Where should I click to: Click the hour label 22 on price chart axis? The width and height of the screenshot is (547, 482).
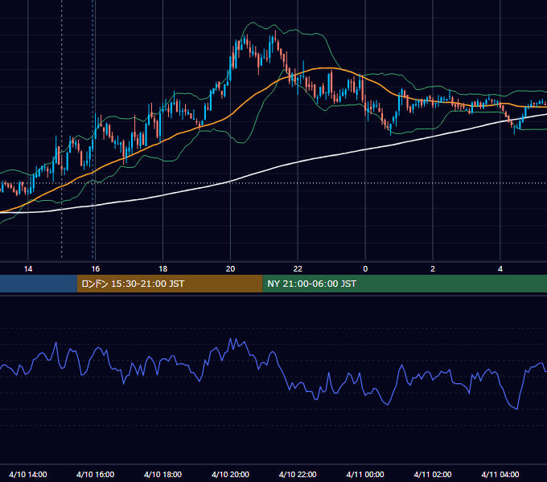(298, 269)
